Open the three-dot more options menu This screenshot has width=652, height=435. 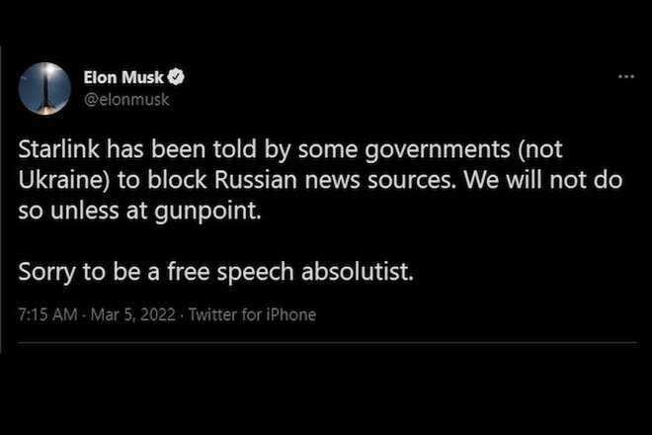625,76
